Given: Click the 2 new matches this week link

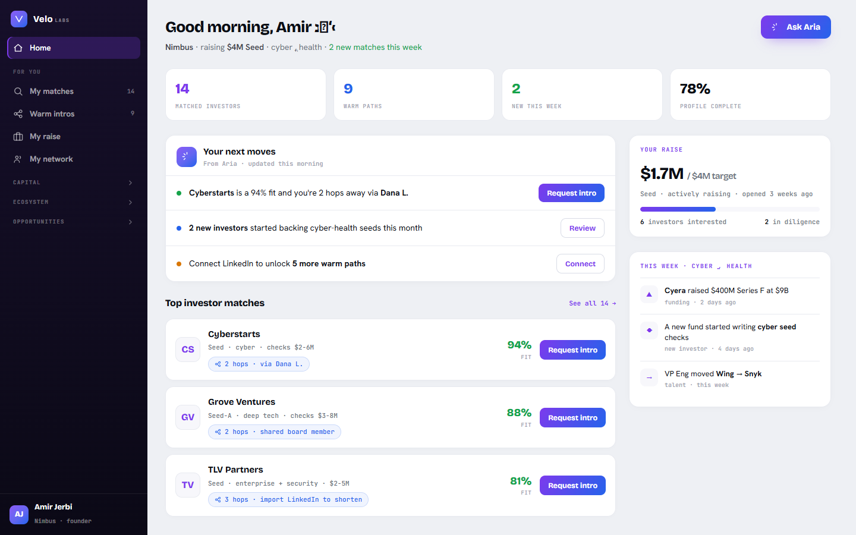Looking at the screenshot, I should [x=375, y=48].
